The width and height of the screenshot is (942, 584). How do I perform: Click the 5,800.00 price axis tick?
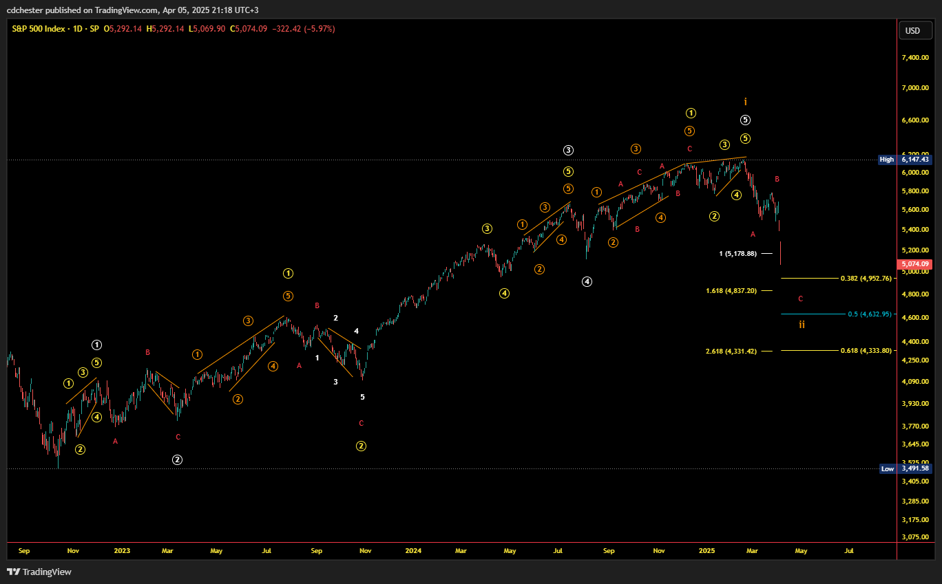point(914,191)
